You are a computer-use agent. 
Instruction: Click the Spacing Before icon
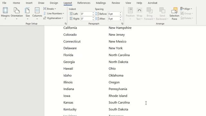pyautogui.click(x=97, y=14)
